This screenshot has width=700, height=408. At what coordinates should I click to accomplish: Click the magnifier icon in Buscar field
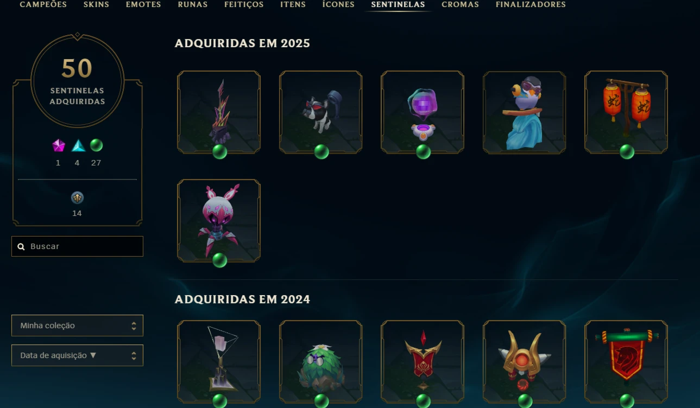point(21,246)
